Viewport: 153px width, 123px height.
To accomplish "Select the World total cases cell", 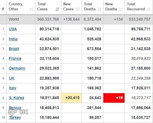I will click(48, 19).
